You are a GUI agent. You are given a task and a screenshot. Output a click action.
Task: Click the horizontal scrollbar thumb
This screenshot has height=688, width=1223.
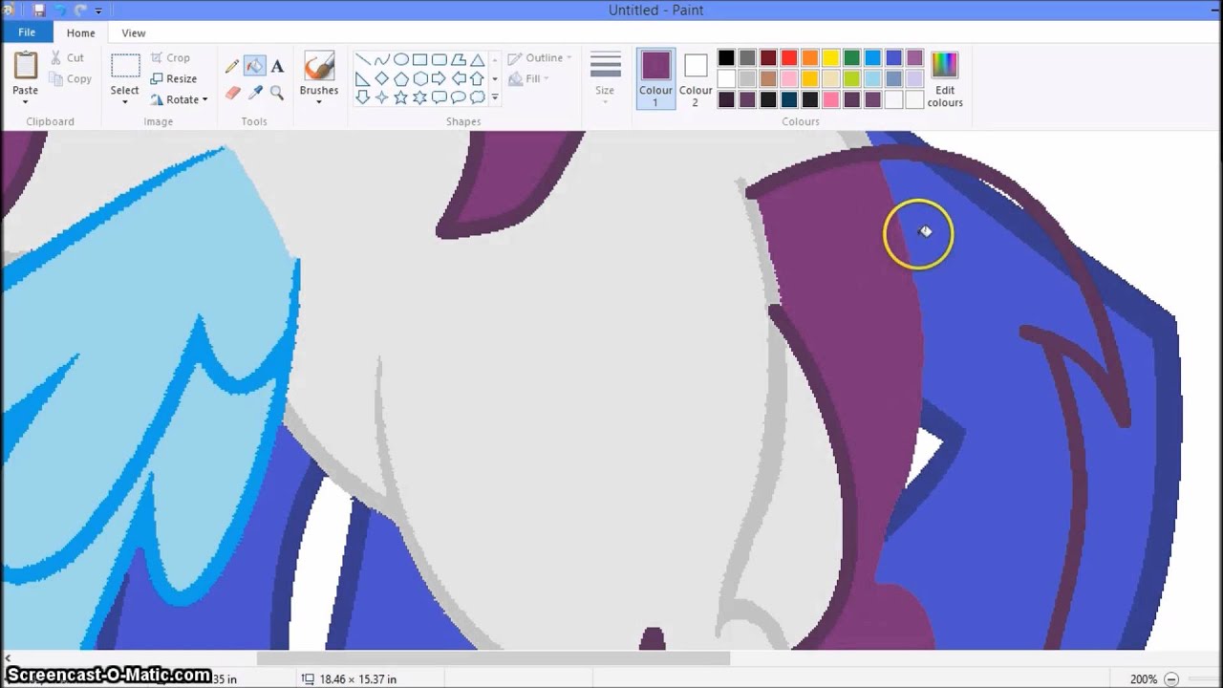point(493,658)
